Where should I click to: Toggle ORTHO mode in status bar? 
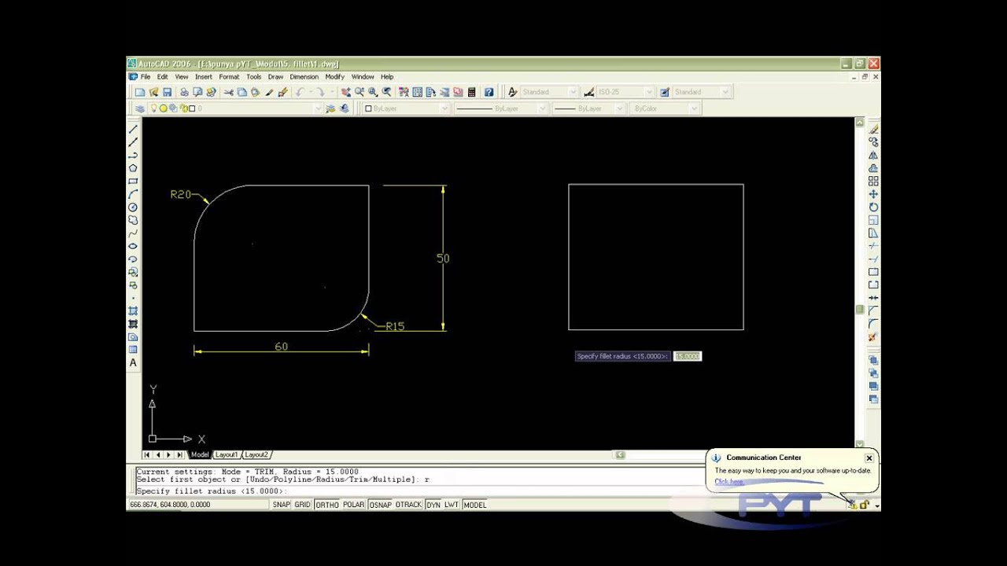coord(326,505)
